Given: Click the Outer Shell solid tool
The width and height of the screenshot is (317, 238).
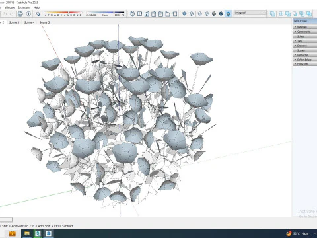Looking at the screenshot, I should [273, 14].
